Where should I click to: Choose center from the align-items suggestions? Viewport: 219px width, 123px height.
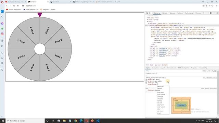point(160,88)
